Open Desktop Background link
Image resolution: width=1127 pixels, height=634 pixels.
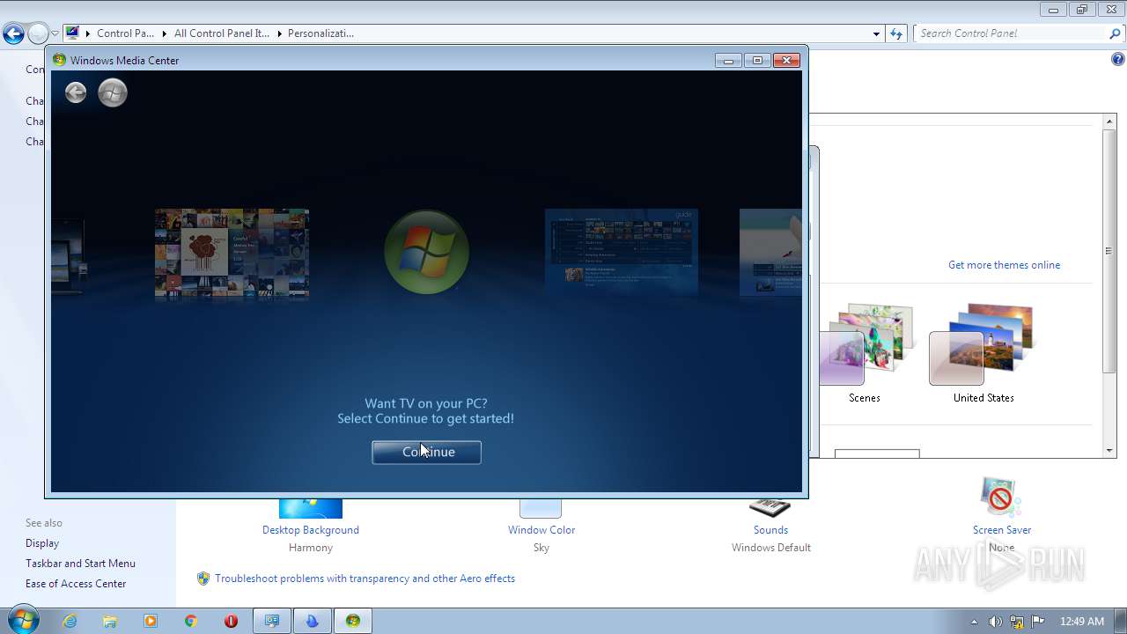click(311, 530)
